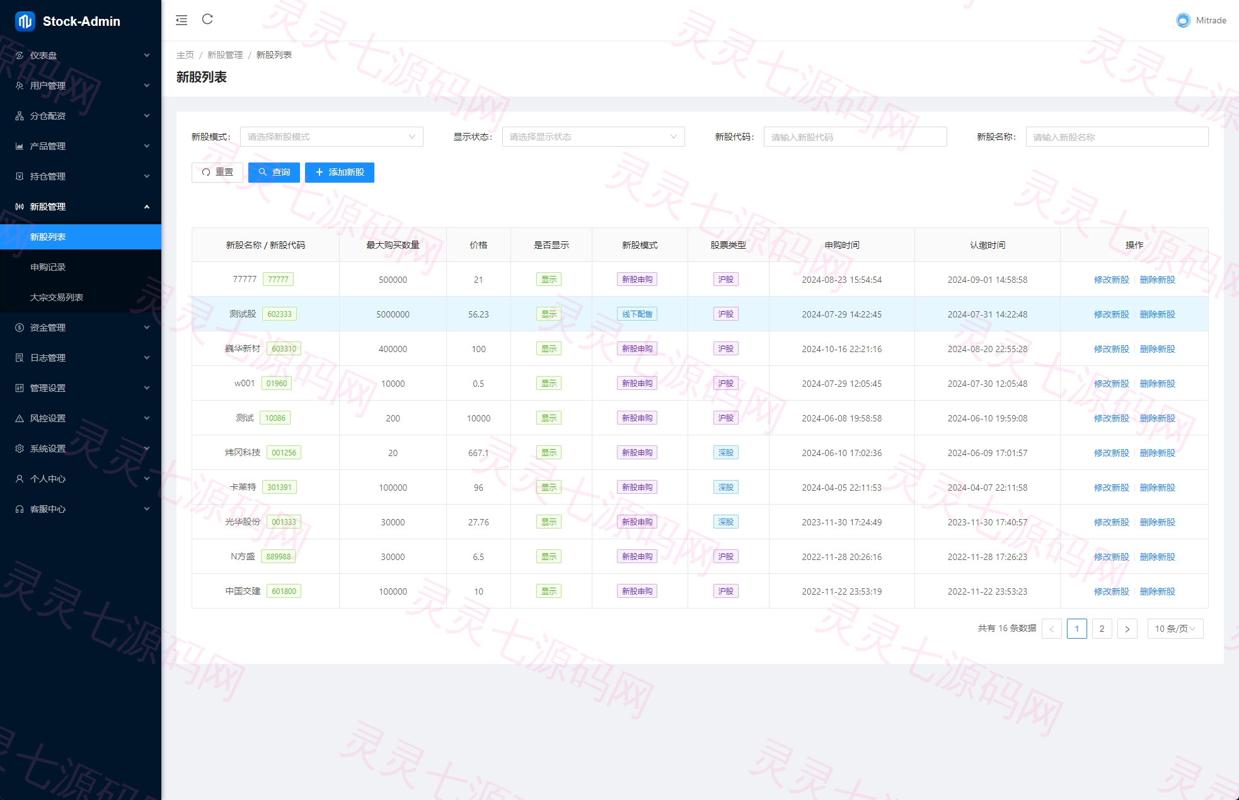Open the 大宗交易列表 submenu item
This screenshot has height=800, width=1239.
(81, 297)
